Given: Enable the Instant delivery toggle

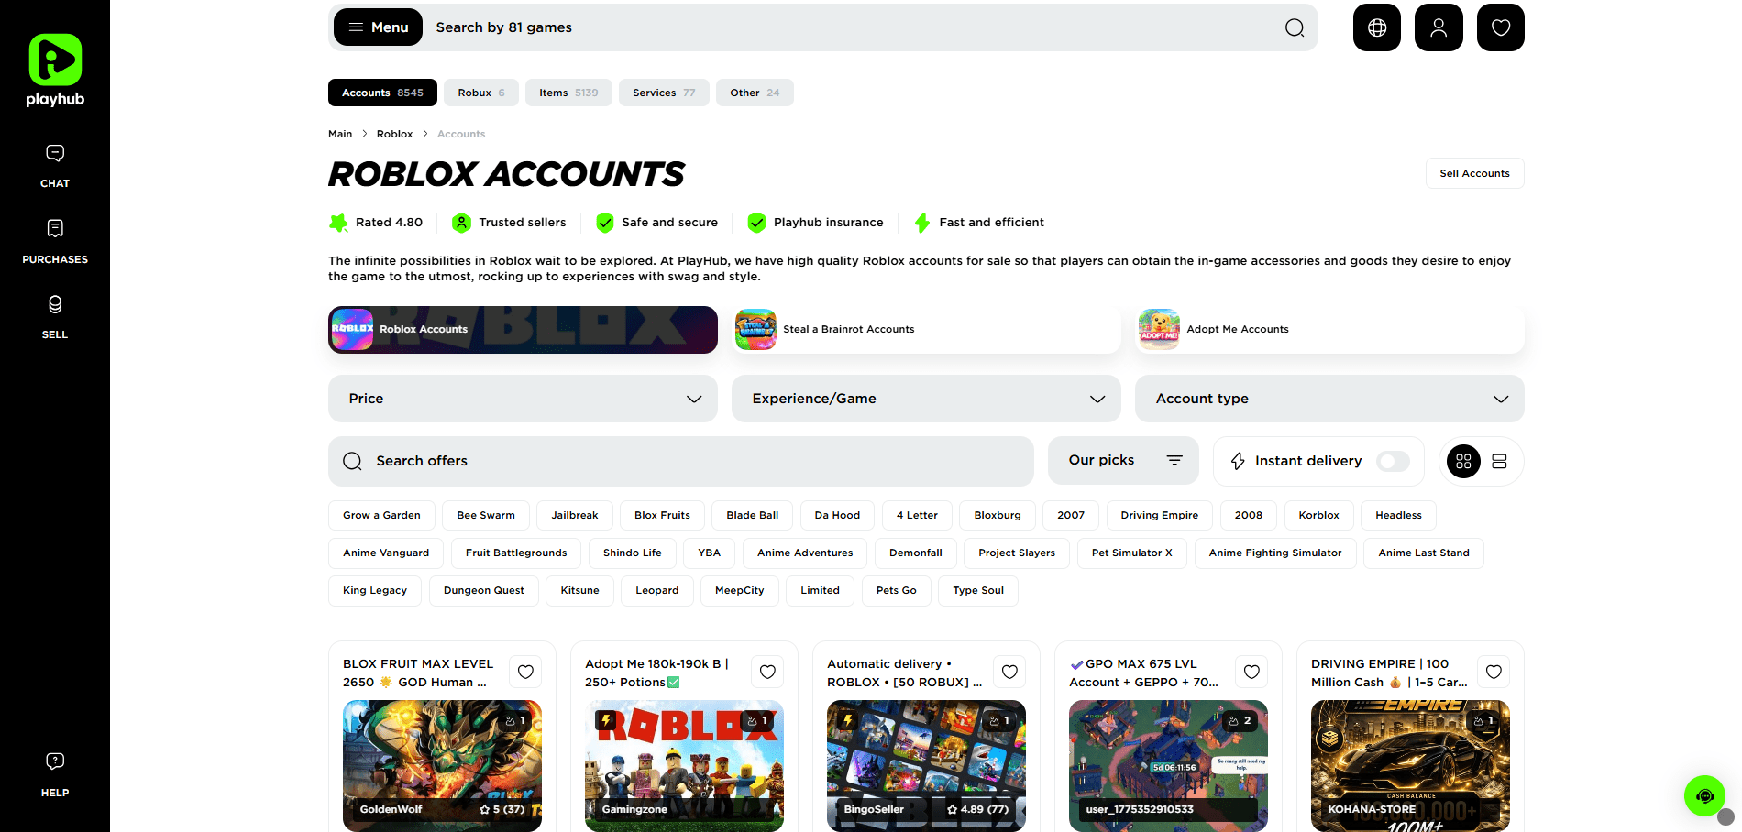Looking at the screenshot, I should point(1393,461).
